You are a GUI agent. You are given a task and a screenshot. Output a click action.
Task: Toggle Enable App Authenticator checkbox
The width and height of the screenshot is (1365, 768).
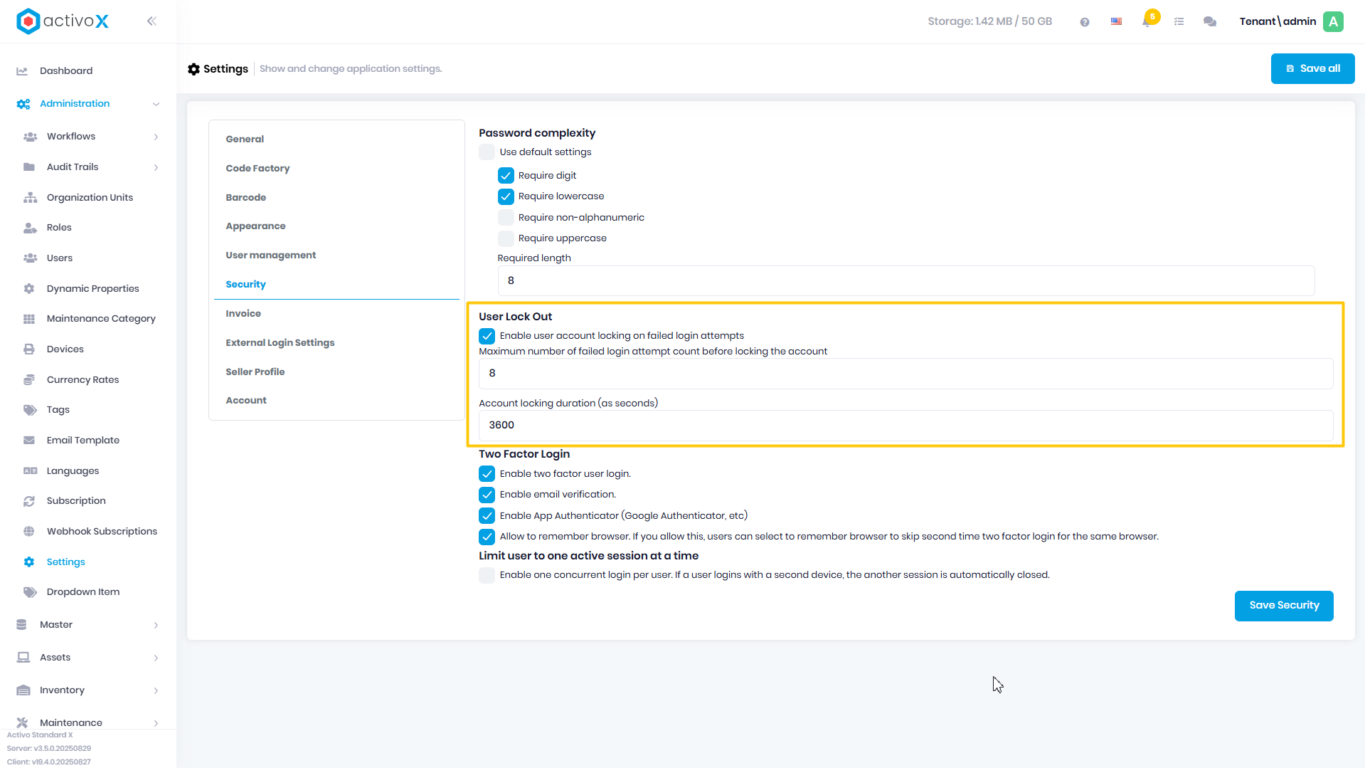[x=487, y=516]
